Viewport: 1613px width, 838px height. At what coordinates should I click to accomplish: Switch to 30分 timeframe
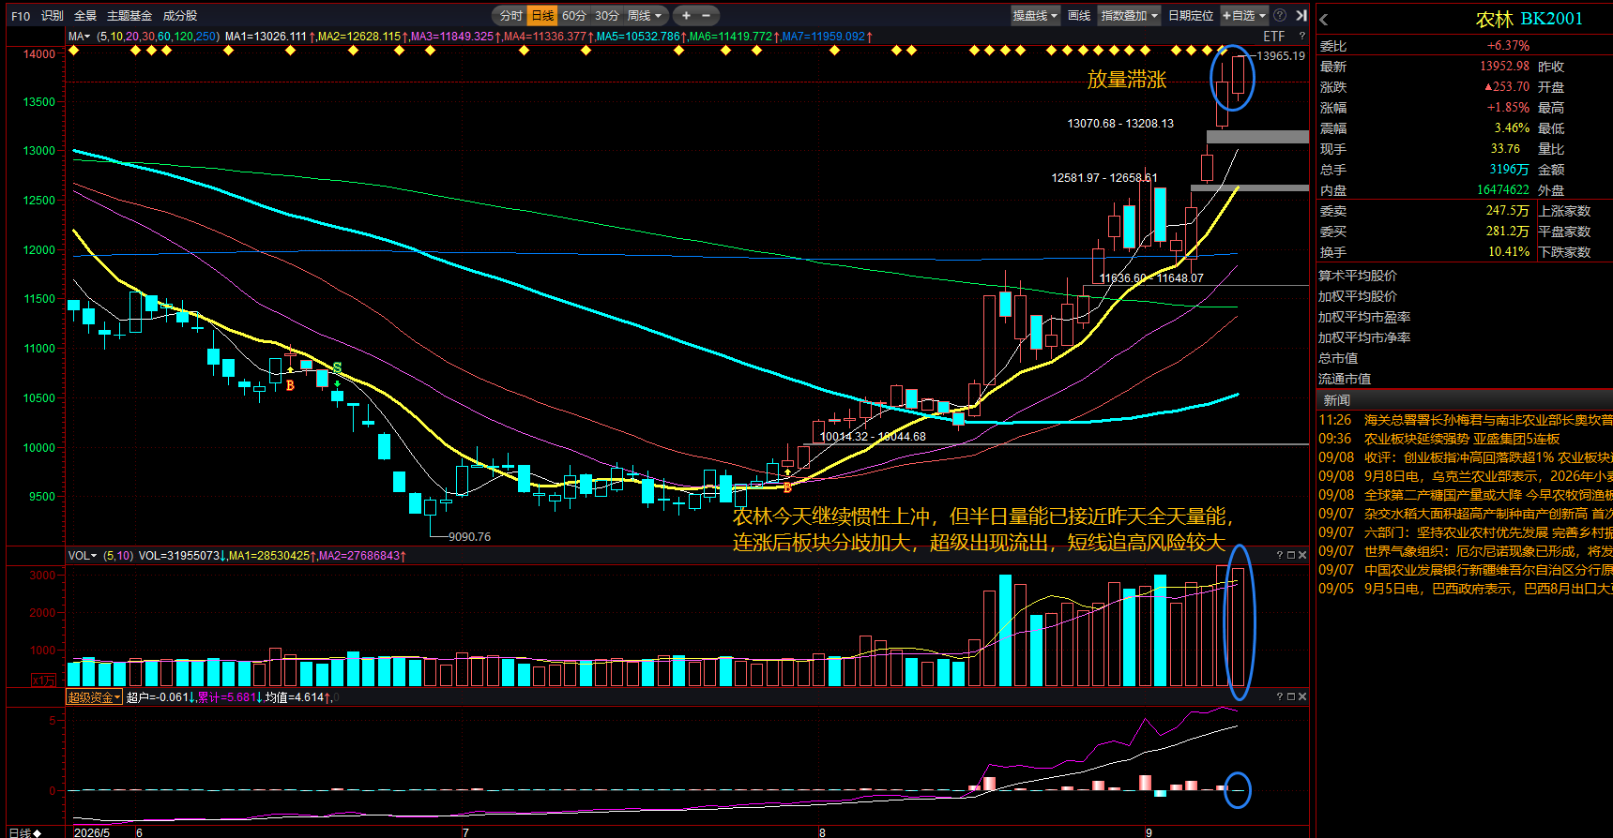[x=607, y=15]
